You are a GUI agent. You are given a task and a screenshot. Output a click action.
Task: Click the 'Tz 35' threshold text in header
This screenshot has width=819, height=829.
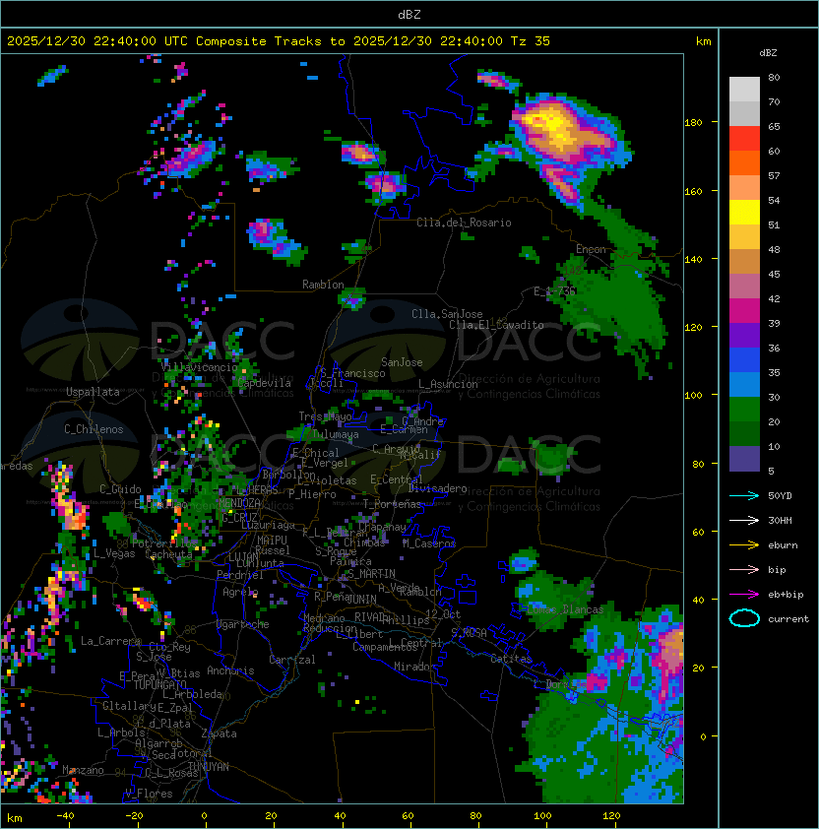click(x=531, y=40)
